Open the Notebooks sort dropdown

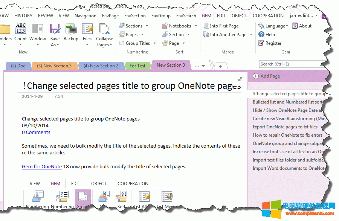tap(195, 26)
